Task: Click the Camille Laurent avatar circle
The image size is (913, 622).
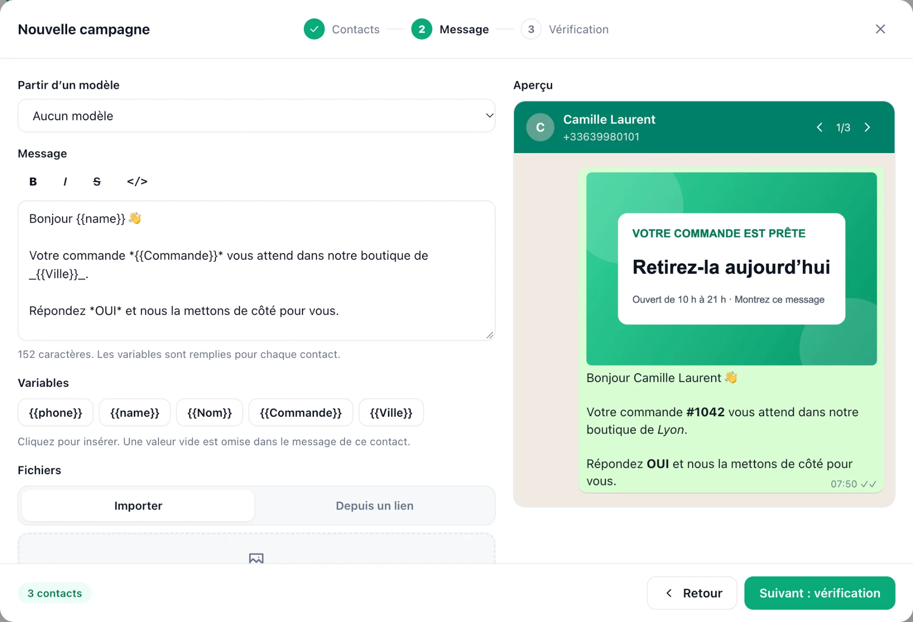Action: click(x=540, y=127)
